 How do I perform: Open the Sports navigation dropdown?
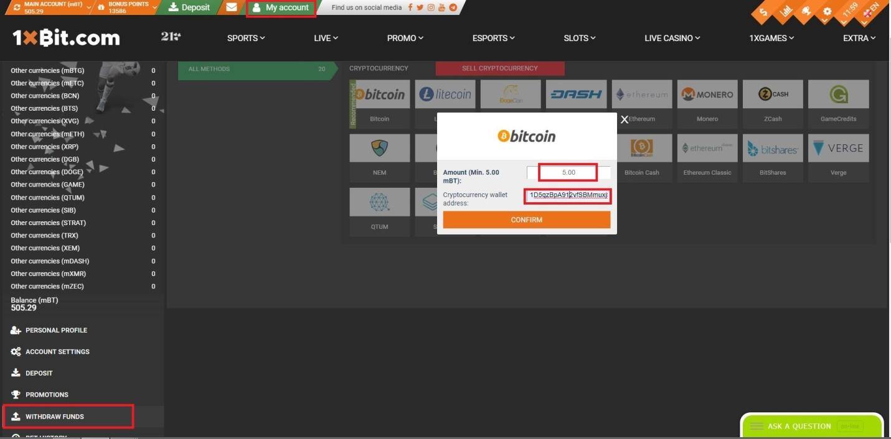[x=246, y=38]
